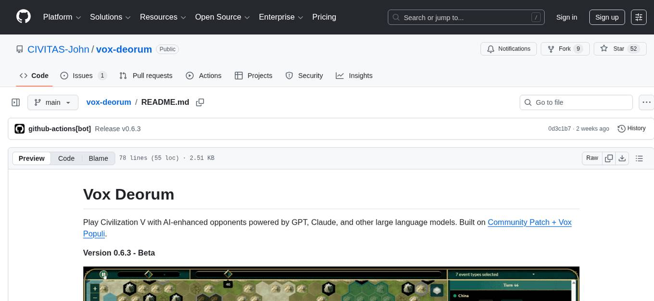Viewport: 654px width, 301px height.
Task: Click the GitHub logo home icon
Action: pos(23,17)
